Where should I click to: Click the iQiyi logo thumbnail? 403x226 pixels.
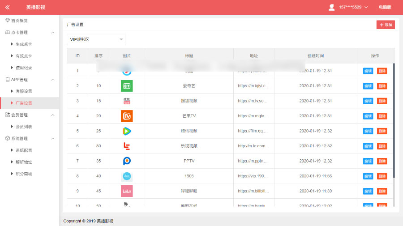point(127,86)
